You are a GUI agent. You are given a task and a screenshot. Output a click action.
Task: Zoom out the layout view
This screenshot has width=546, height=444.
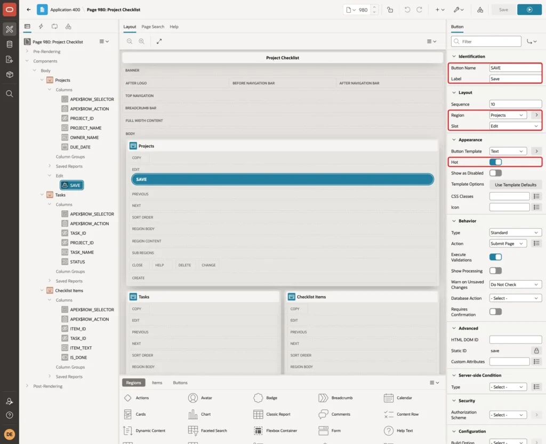pos(129,41)
